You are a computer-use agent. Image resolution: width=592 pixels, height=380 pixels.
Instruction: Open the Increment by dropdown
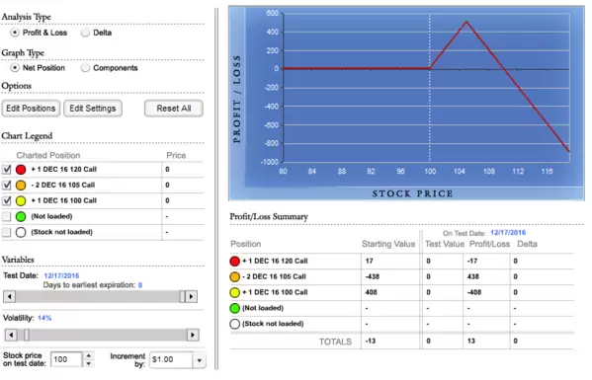200,360
